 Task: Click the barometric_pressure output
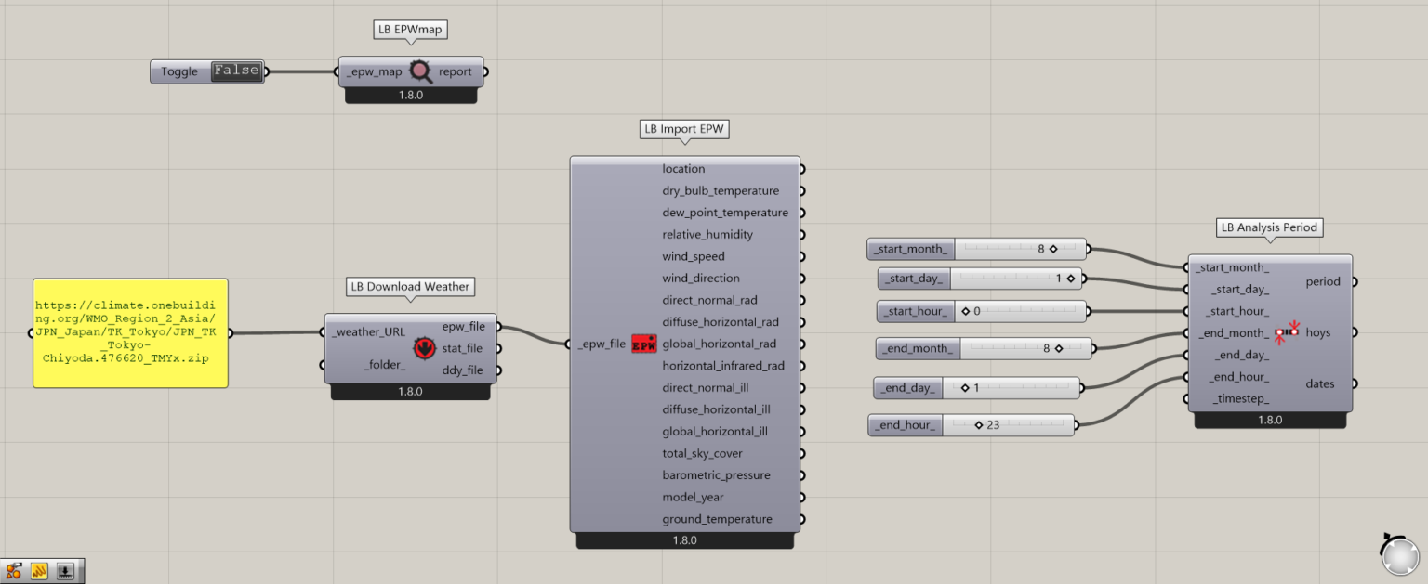716,475
